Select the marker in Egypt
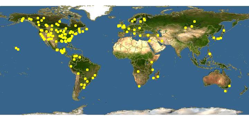This screenshot has height=124, width=249. [149, 41]
